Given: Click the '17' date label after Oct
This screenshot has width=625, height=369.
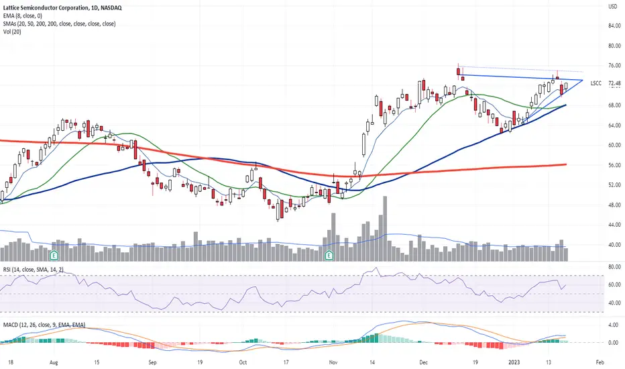Looking at the screenshot, I should [x=286, y=362].
